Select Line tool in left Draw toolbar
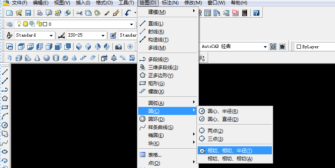The image size is (335, 168). click(5, 72)
